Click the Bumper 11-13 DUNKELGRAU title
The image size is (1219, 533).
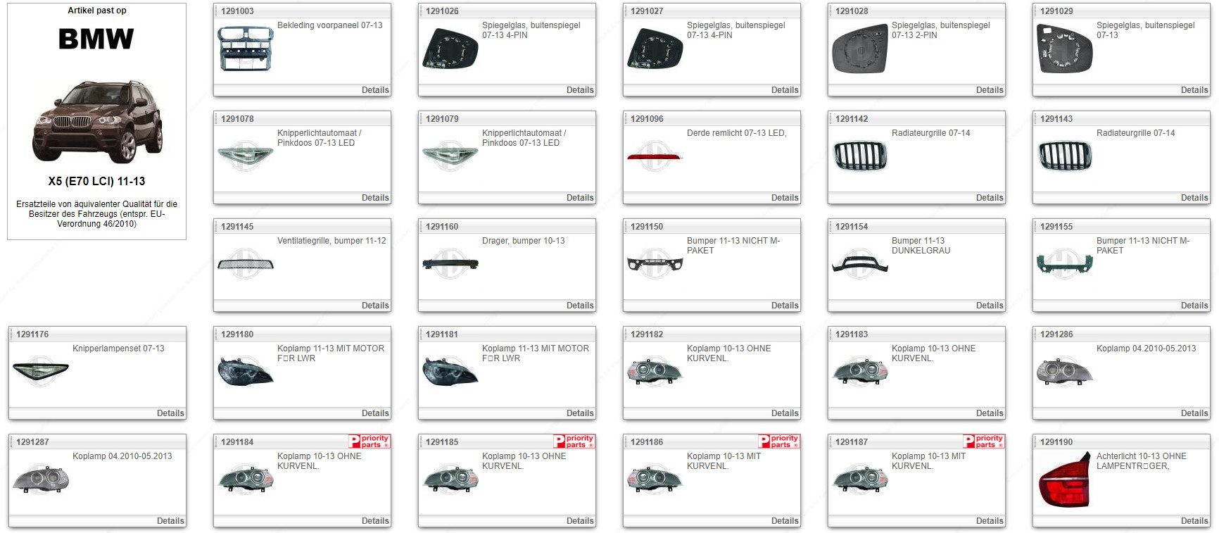coord(921,246)
